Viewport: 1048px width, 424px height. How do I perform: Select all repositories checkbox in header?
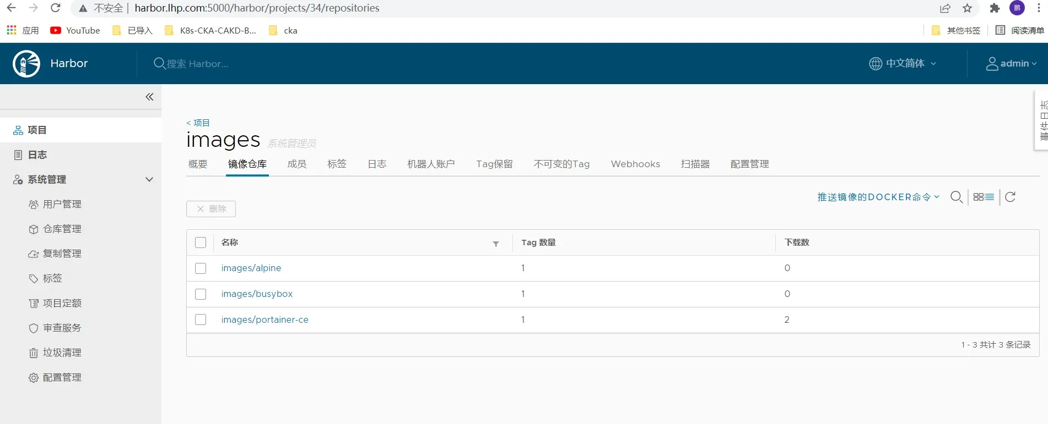point(201,243)
